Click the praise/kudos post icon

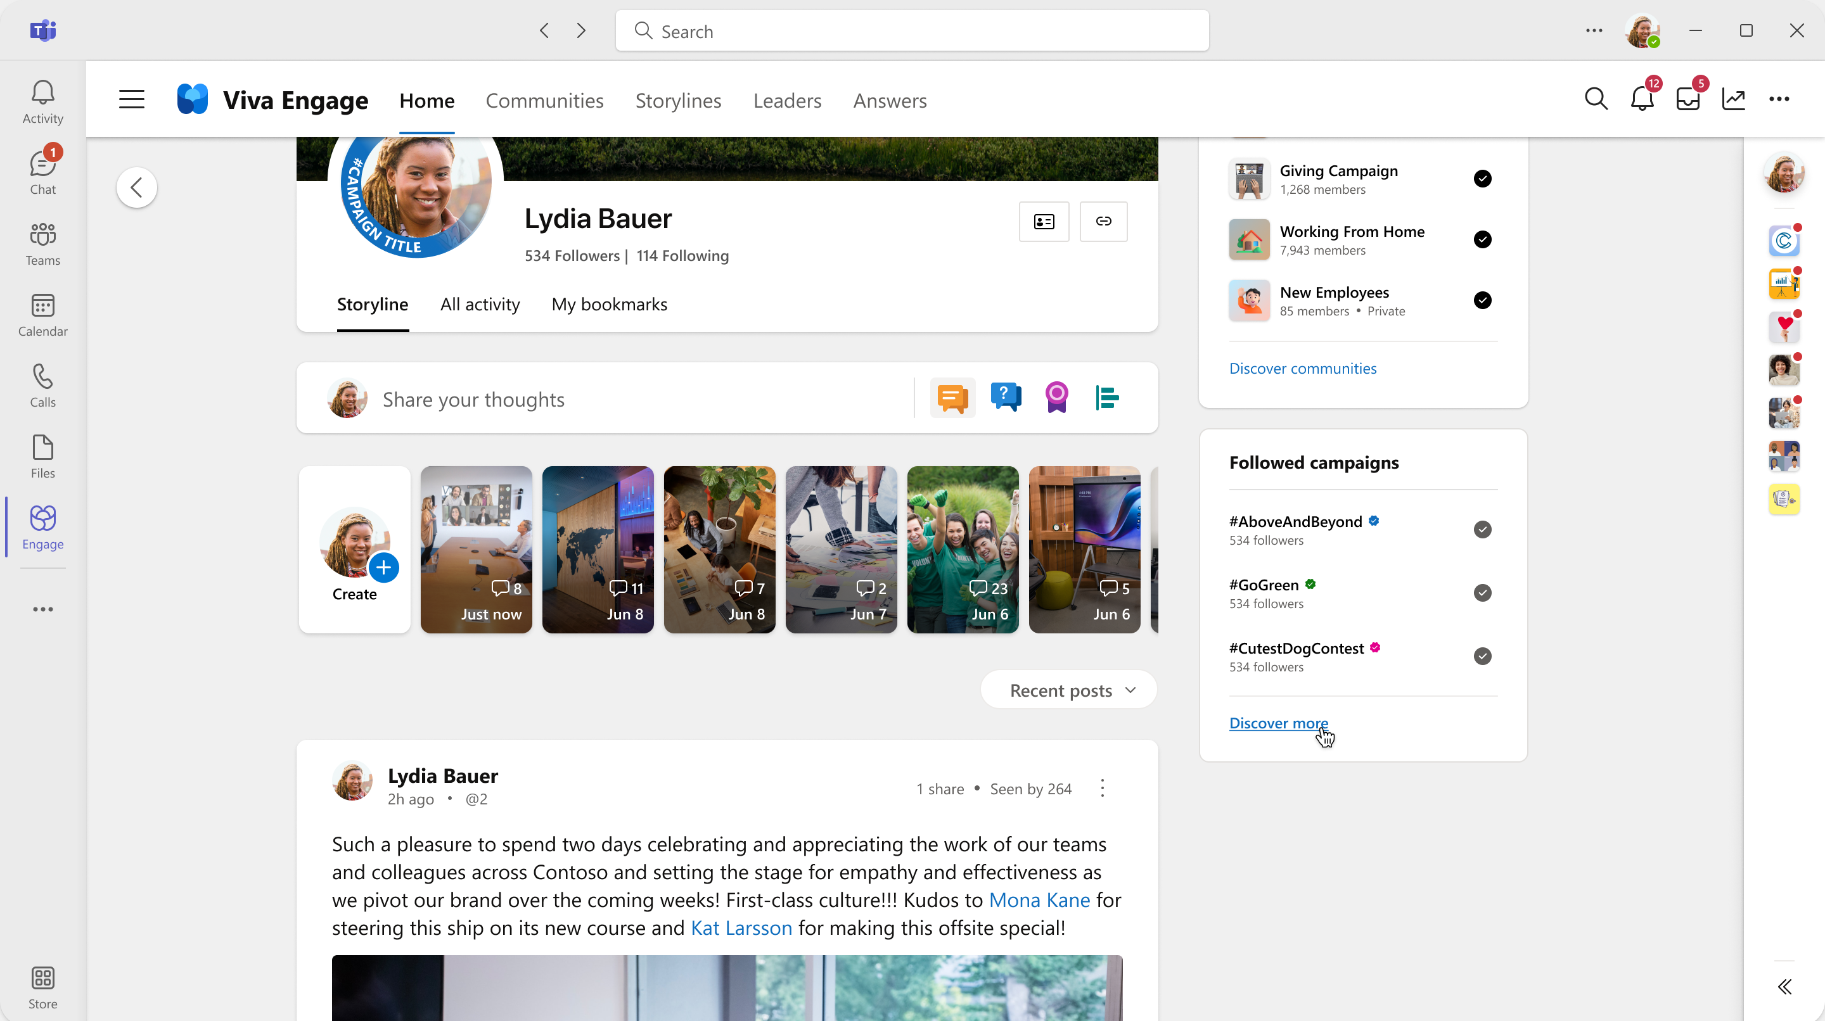pyautogui.click(x=1056, y=398)
